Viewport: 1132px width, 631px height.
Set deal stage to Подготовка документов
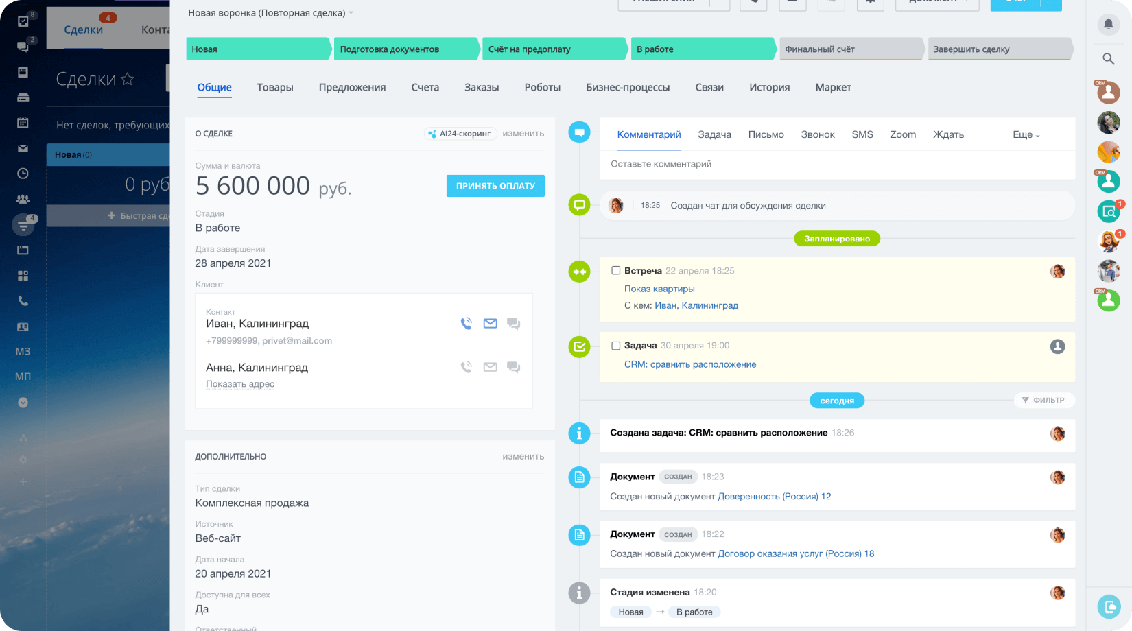[406, 49]
